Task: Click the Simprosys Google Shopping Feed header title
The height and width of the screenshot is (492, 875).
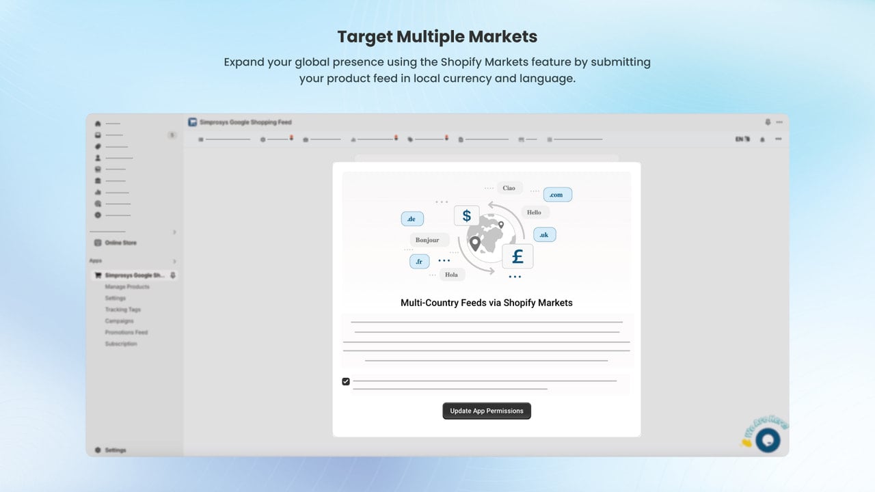Action: [x=245, y=122]
